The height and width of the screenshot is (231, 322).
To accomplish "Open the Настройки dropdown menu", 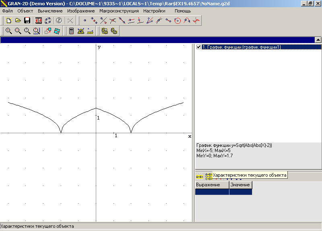I will (154, 11).
